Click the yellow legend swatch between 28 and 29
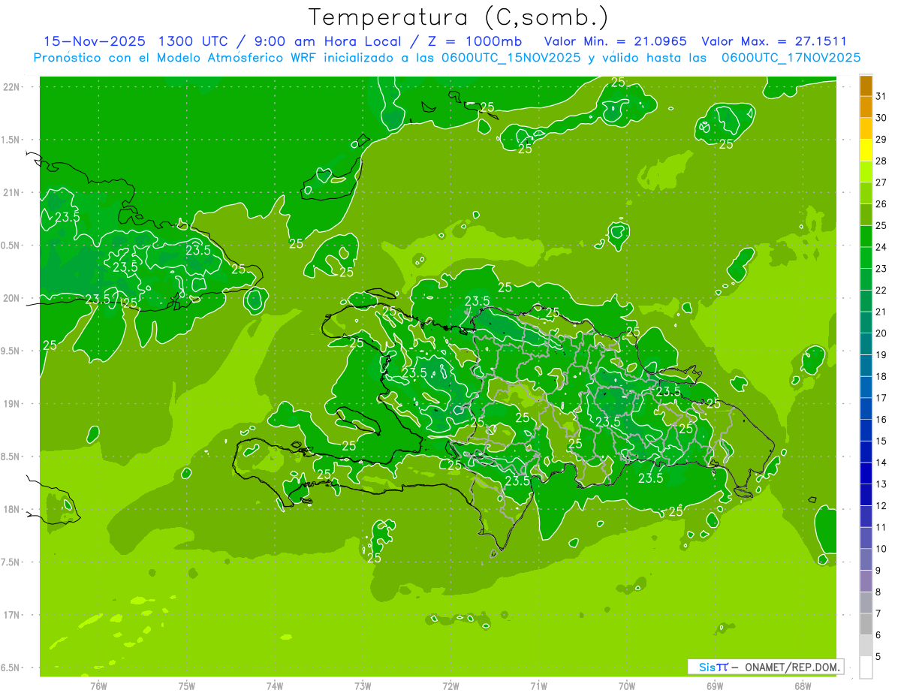This screenshot has width=901, height=696. pos(866,150)
